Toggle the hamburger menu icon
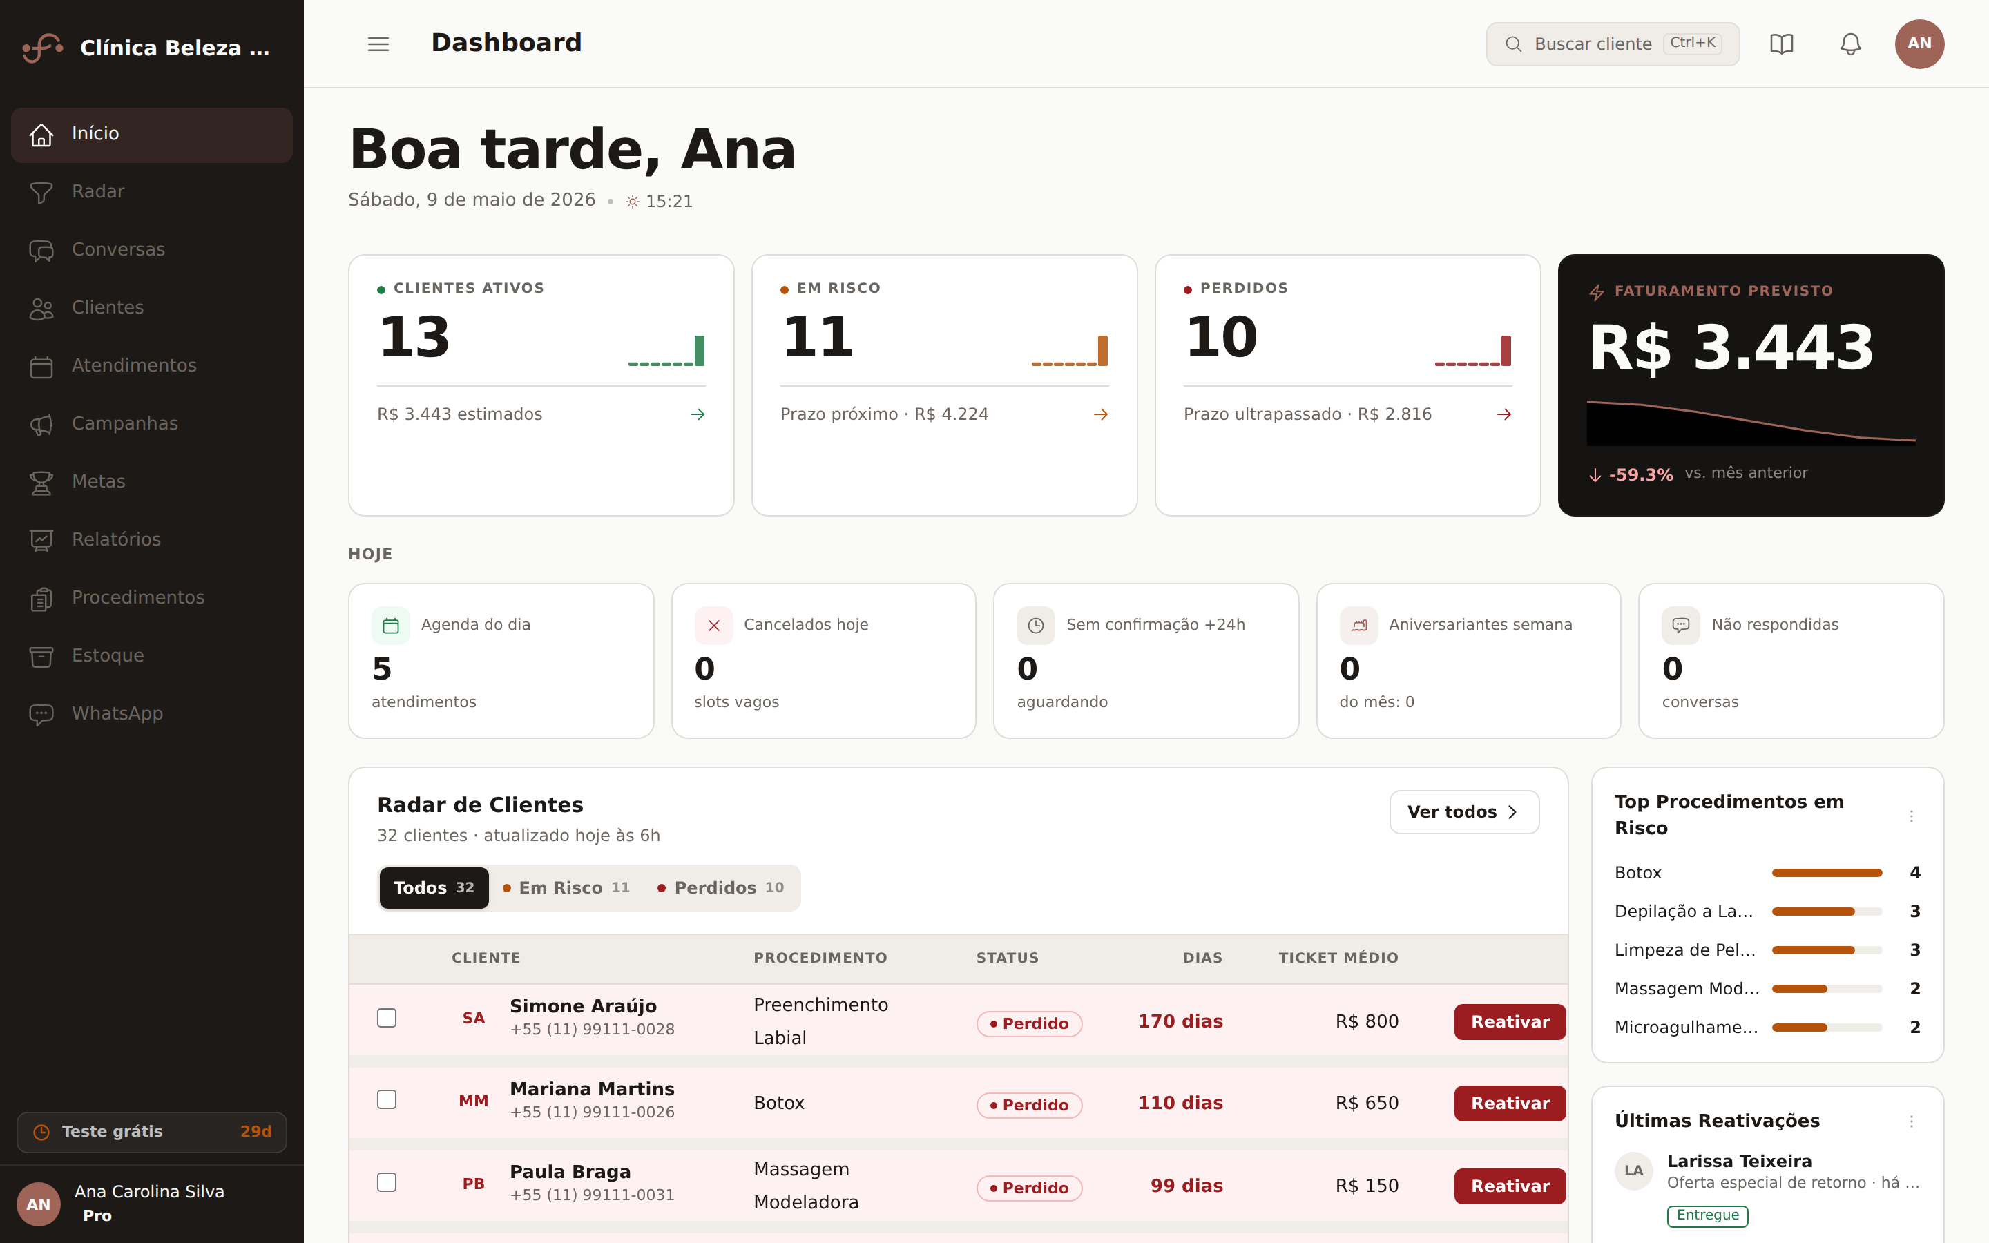Image resolution: width=1989 pixels, height=1243 pixels. tap(378, 44)
